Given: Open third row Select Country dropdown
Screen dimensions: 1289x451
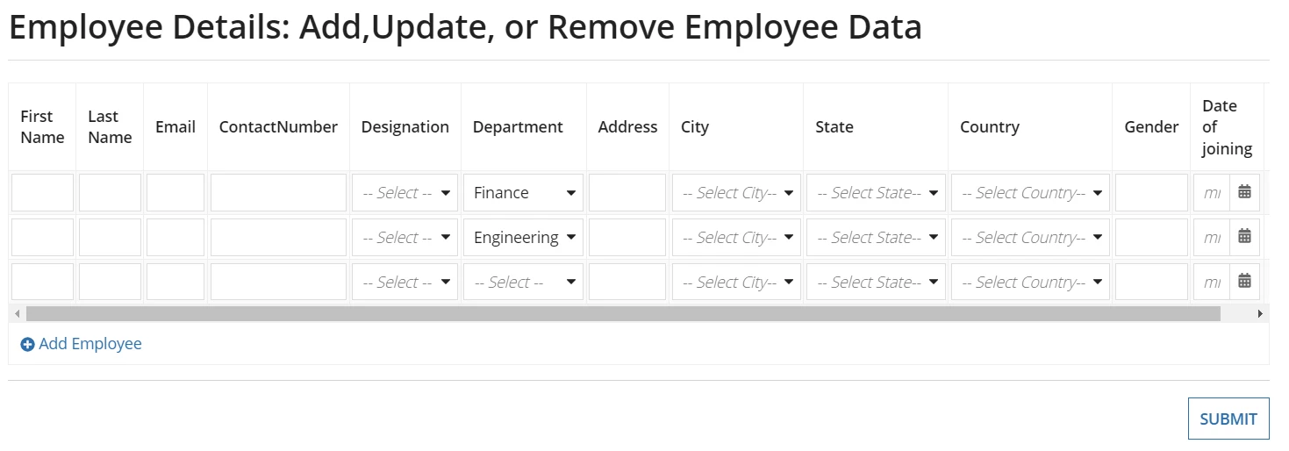Looking at the screenshot, I should (x=1030, y=282).
